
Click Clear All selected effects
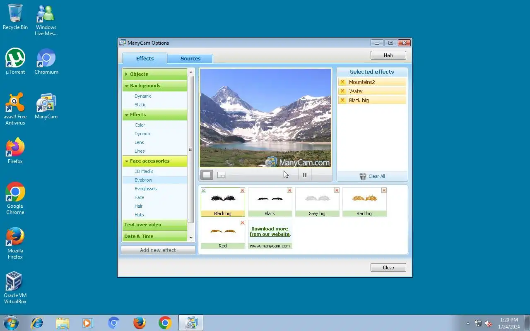(372, 176)
